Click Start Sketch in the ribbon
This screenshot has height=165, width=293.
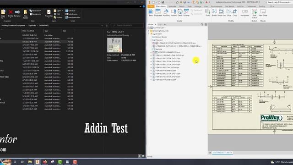click(x=255, y=14)
